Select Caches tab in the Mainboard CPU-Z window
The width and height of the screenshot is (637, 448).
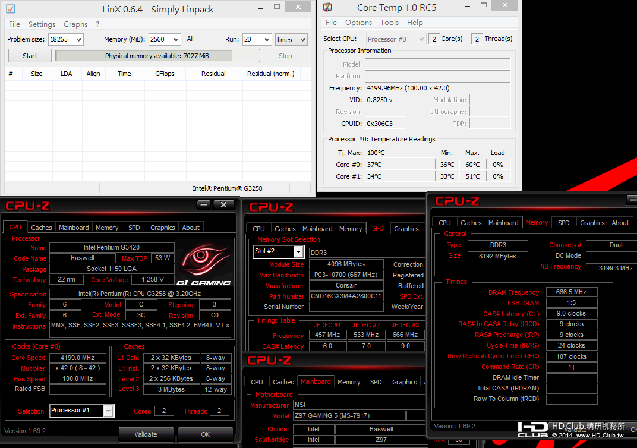pos(283,382)
